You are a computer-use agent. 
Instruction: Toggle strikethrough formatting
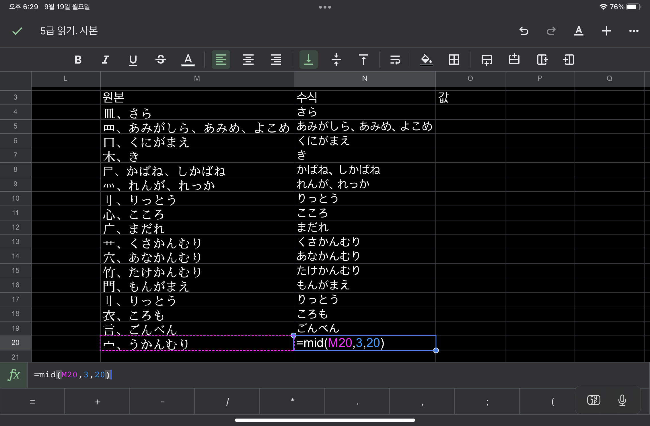(160, 60)
